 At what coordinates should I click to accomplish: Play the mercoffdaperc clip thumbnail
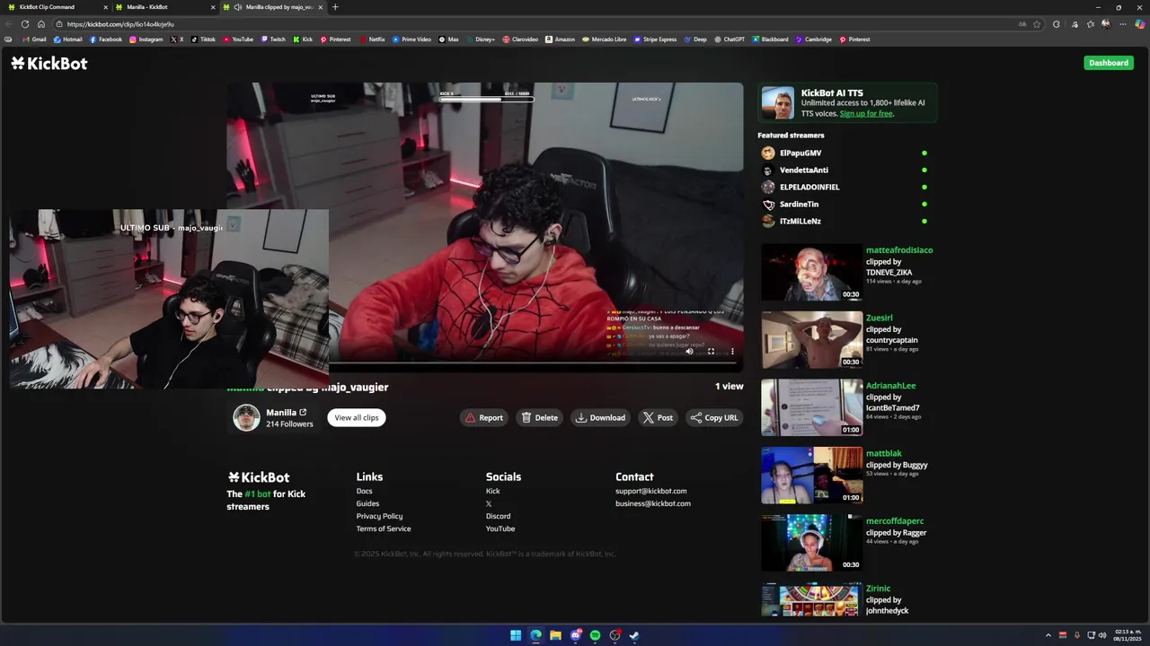coord(811,543)
